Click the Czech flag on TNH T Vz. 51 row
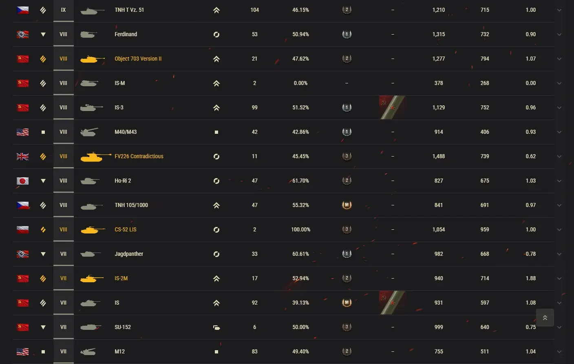This screenshot has height=364, width=574. (x=23, y=10)
